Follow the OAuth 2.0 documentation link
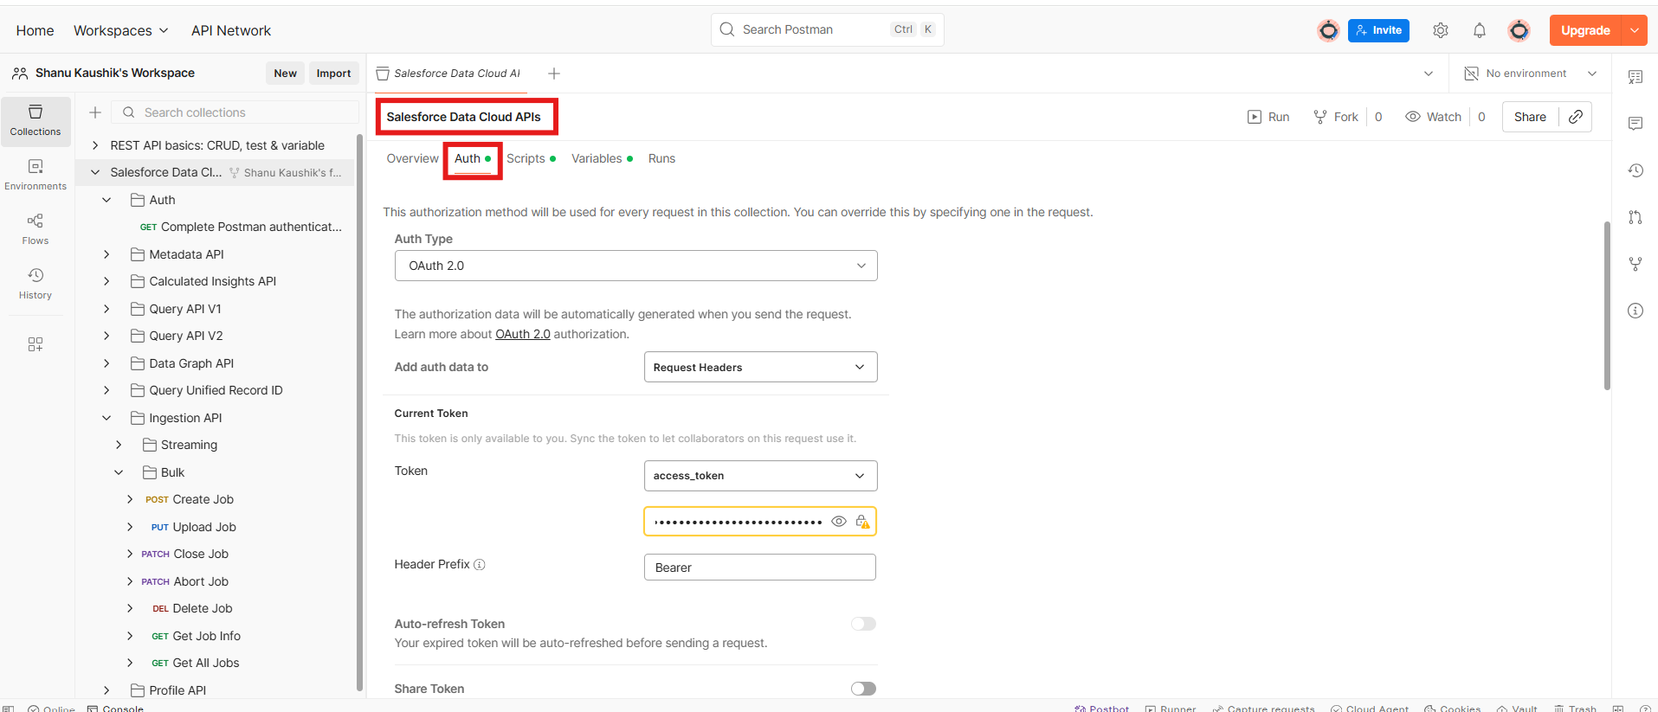This screenshot has height=712, width=1658. point(522,334)
